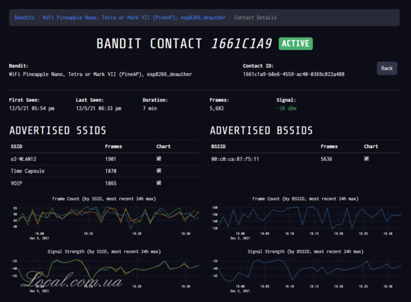Click the green ACTIVE status badge
Image resolution: width=411 pixels, height=302 pixels.
pos(296,44)
